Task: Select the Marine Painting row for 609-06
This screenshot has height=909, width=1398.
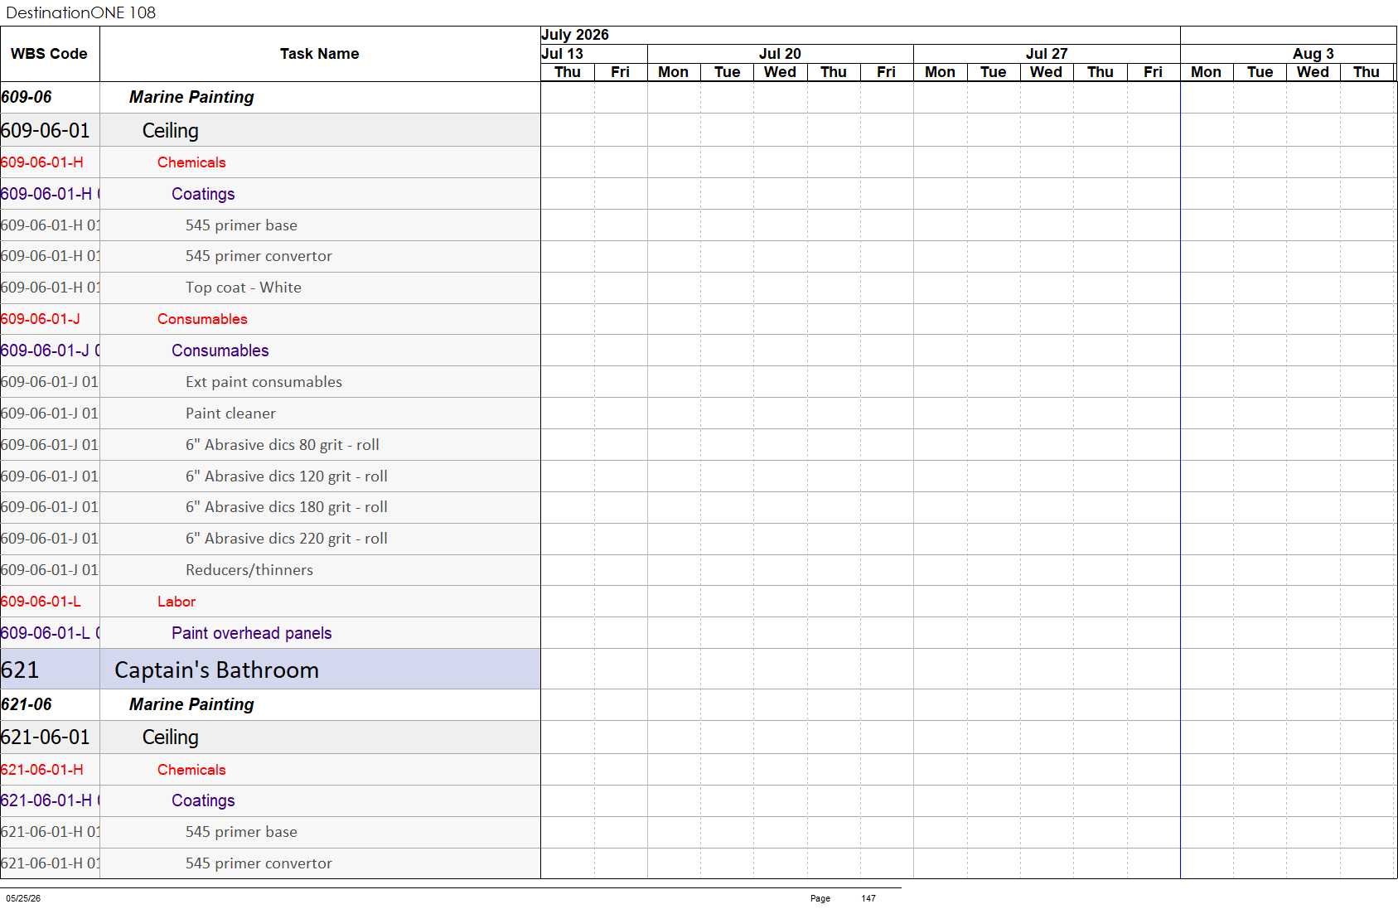Action: [270, 98]
